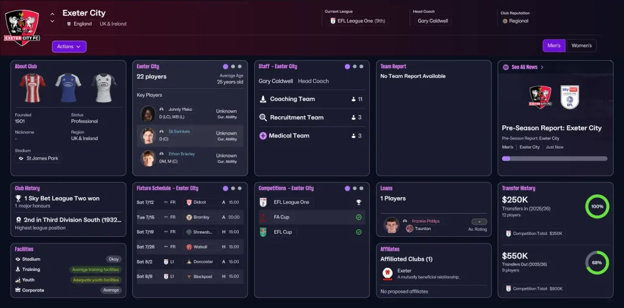Image resolution: width=624 pixels, height=308 pixels.
Task: Click the England nation tag
Action: 79,24
